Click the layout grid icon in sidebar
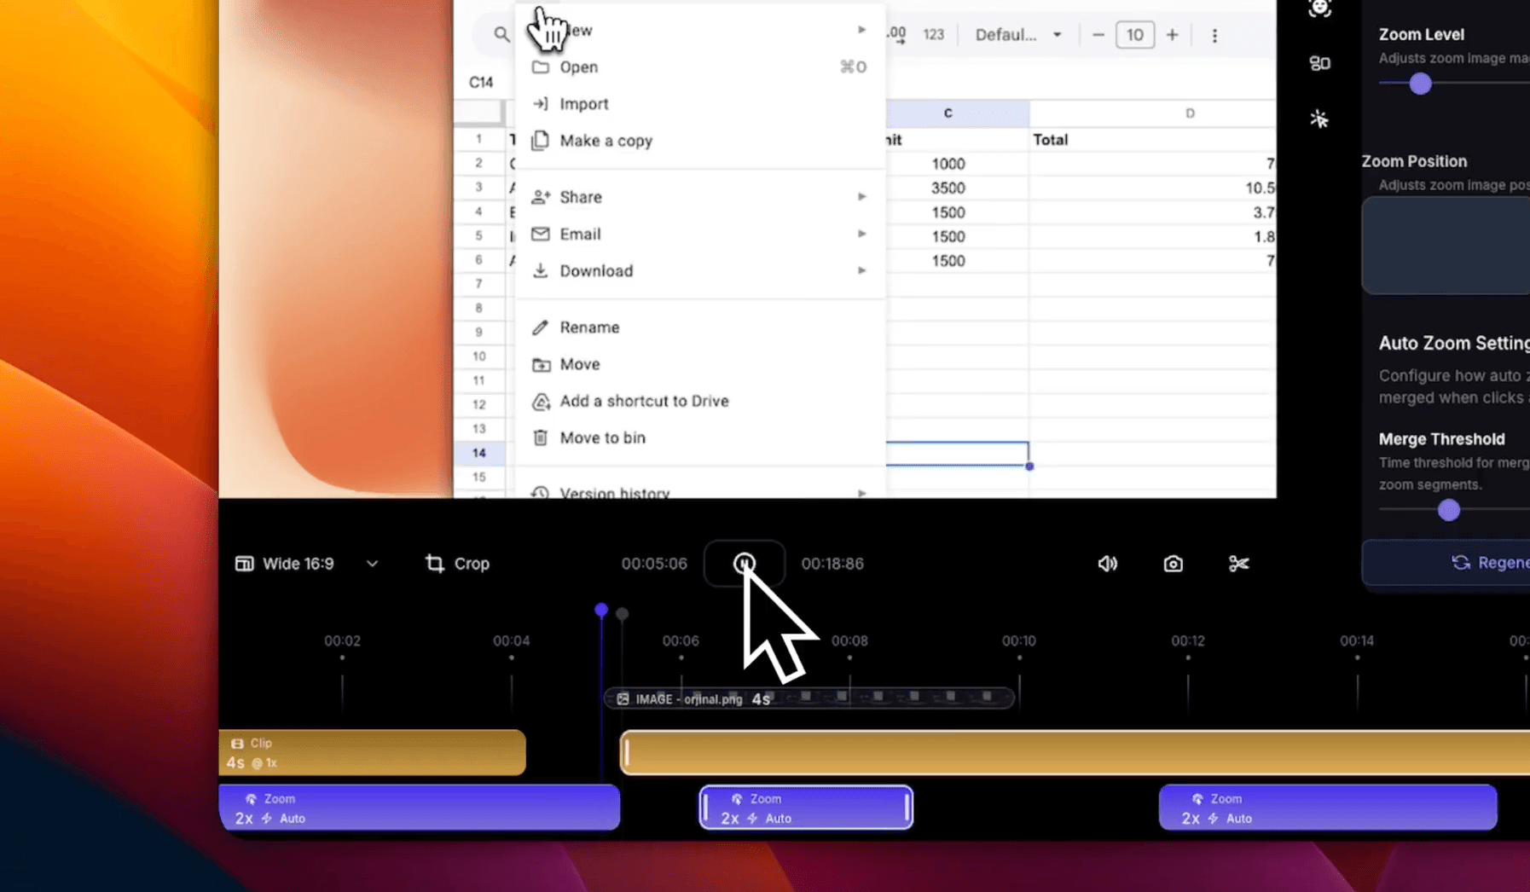This screenshot has height=892, width=1530. click(1321, 62)
